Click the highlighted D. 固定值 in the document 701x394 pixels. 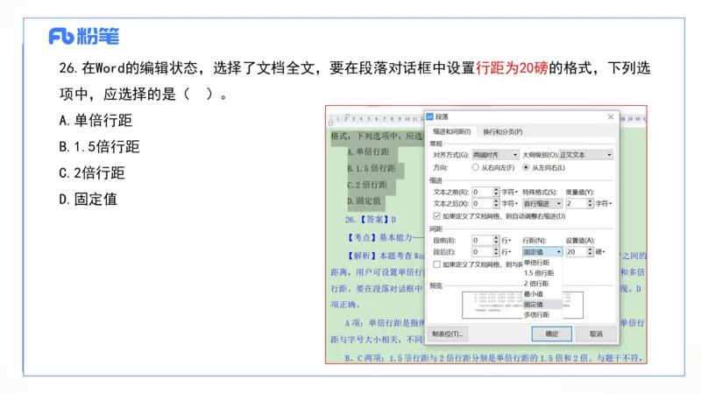point(364,201)
